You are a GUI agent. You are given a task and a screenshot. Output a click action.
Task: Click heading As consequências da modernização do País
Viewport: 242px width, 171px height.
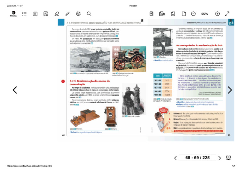tap(199, 45)
